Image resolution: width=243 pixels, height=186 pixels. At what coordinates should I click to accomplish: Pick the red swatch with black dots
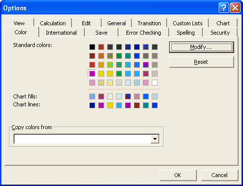pyautogui.click(x=101, y=47)
